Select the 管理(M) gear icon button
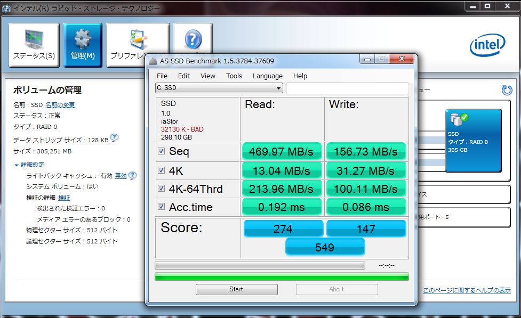This screenshot has width=521, height=318. pos(83,45)
